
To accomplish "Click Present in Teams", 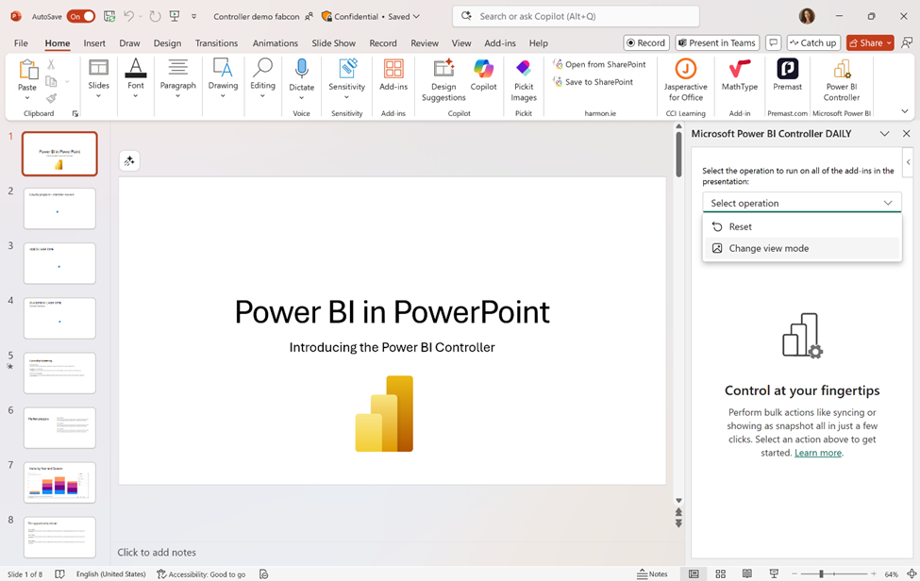I will coord(717,42).
